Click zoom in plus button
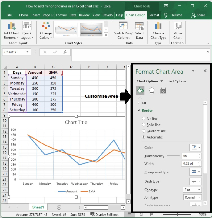 [194, 214]
